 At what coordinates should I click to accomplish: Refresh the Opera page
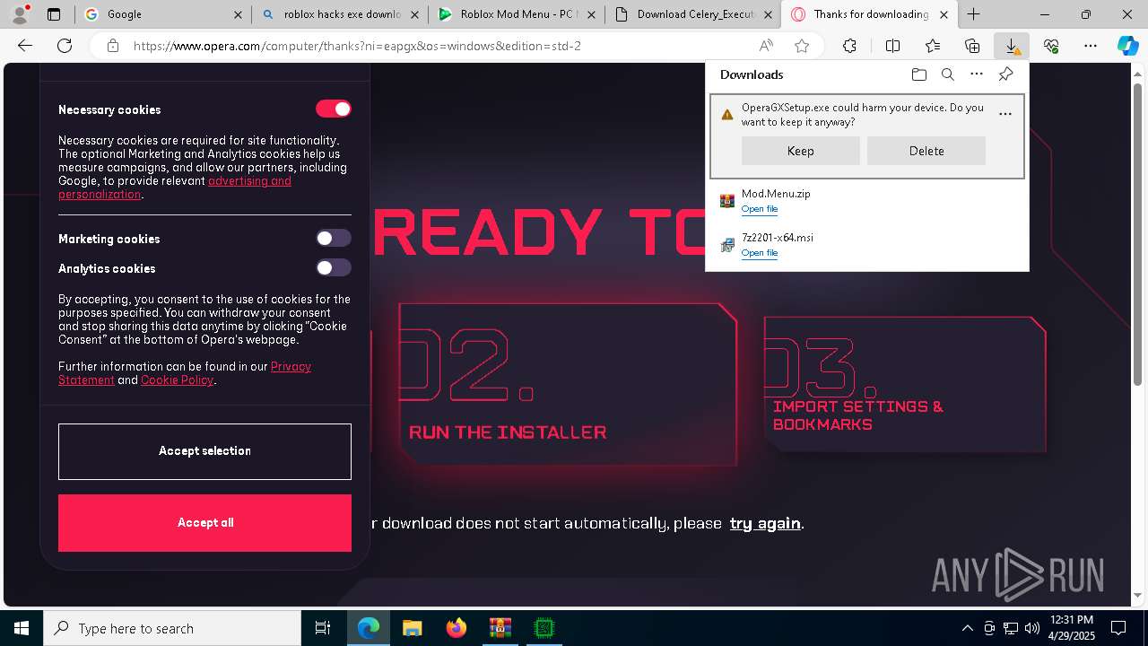[65, 46]
